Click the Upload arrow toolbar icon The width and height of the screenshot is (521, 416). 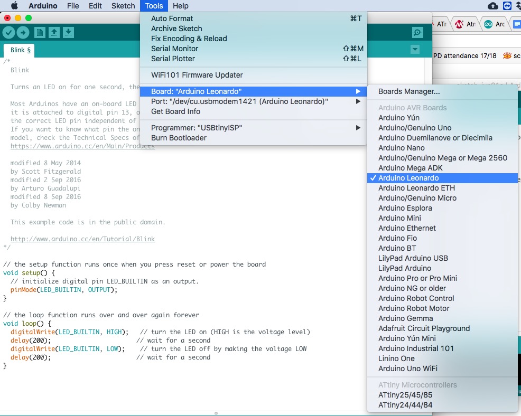[x=23, y=32]
